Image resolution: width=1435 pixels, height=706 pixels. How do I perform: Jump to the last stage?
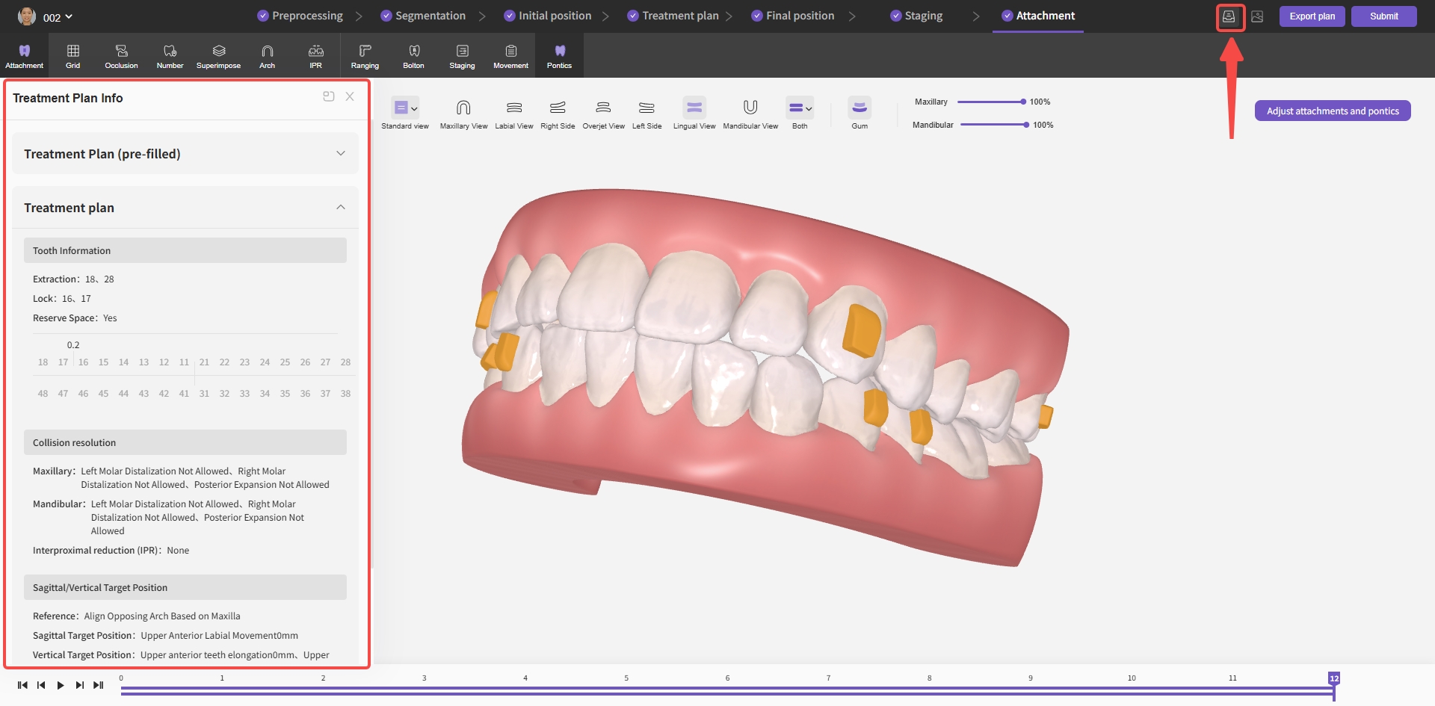[98, 685]
